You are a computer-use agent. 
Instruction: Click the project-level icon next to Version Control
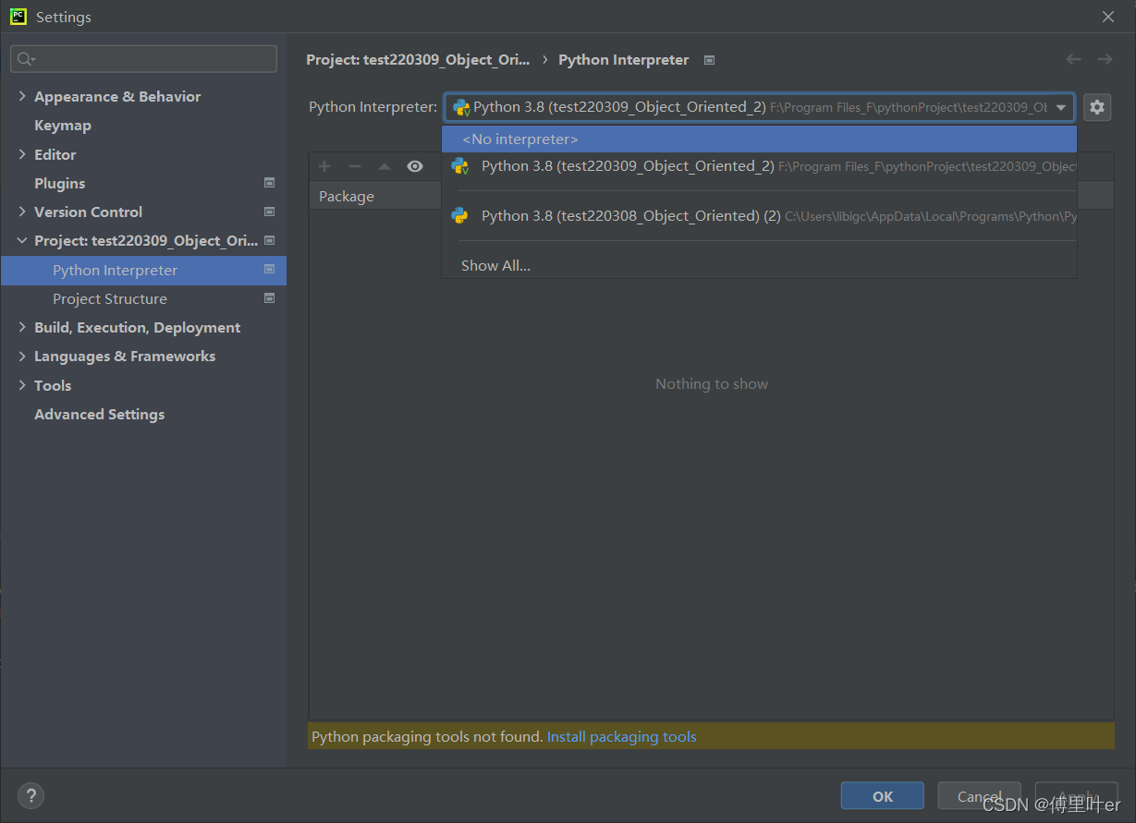[x=269, y=212]
